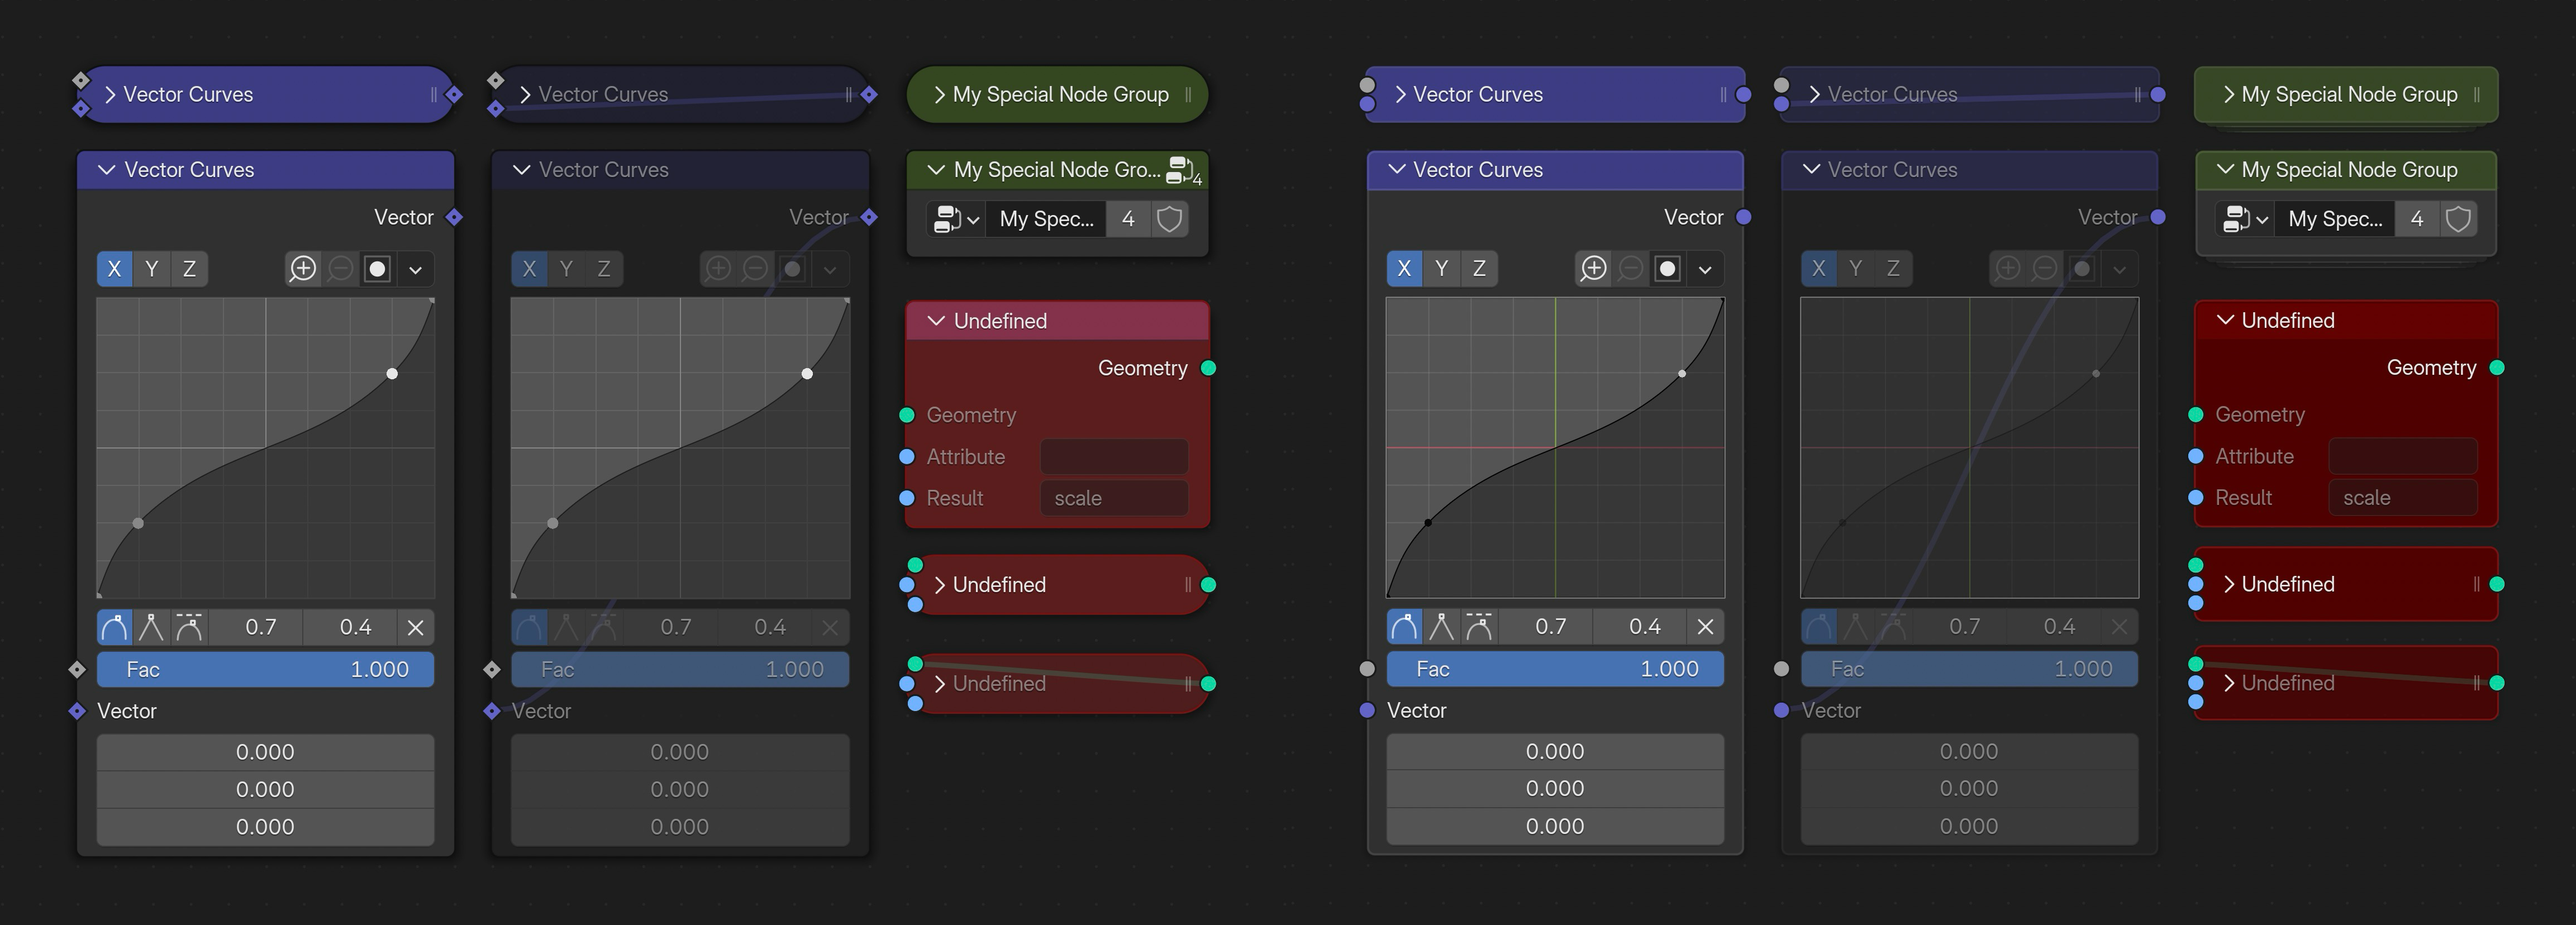
Task: Select X channel tab in dimmed diamond-socket Vector Curves
Action: click(x=529, y=269)
